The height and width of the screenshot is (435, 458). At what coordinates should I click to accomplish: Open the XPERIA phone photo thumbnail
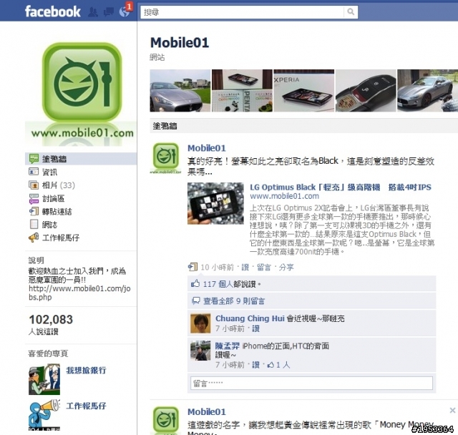(x=303, y=90)
